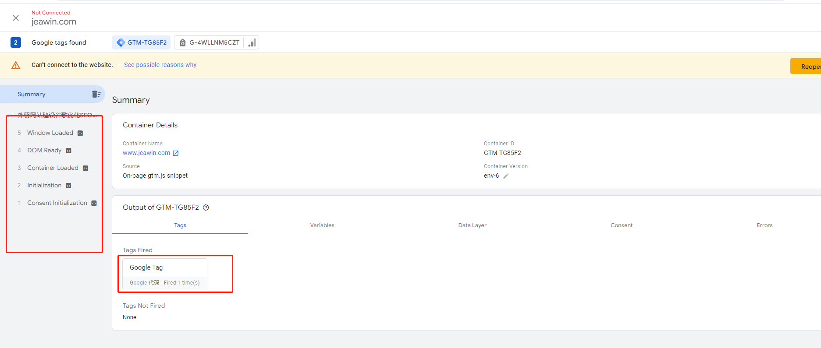Select the DOM Ready event
The width and height of the screenshot is (821, 348).
(44, 150)
